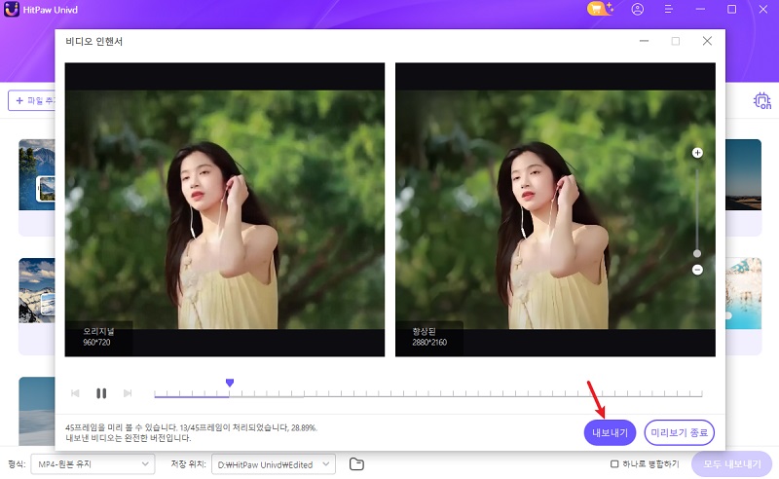Viewport: 779px width, 479px height.
Task: Select the mountain lake thumbnail in main window
Action: tap(37, 175)
